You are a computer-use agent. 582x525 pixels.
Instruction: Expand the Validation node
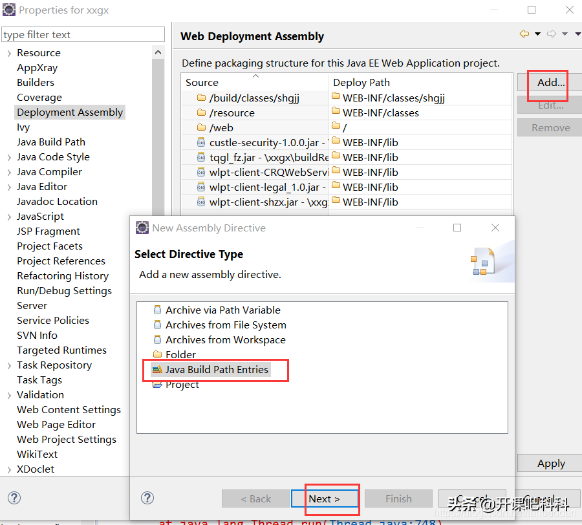click(9, 396)
